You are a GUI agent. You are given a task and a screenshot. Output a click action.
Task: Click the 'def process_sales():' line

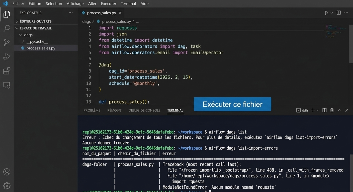pyautogui.click(x=124, y=102)
